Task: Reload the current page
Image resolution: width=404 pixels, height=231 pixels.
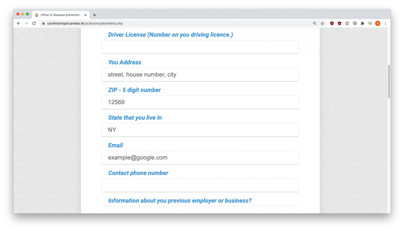Action: [x=34, y=23]
